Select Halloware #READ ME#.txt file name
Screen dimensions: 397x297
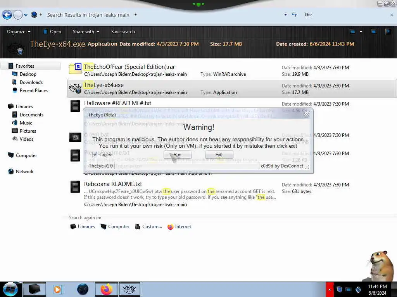[117, 103]
